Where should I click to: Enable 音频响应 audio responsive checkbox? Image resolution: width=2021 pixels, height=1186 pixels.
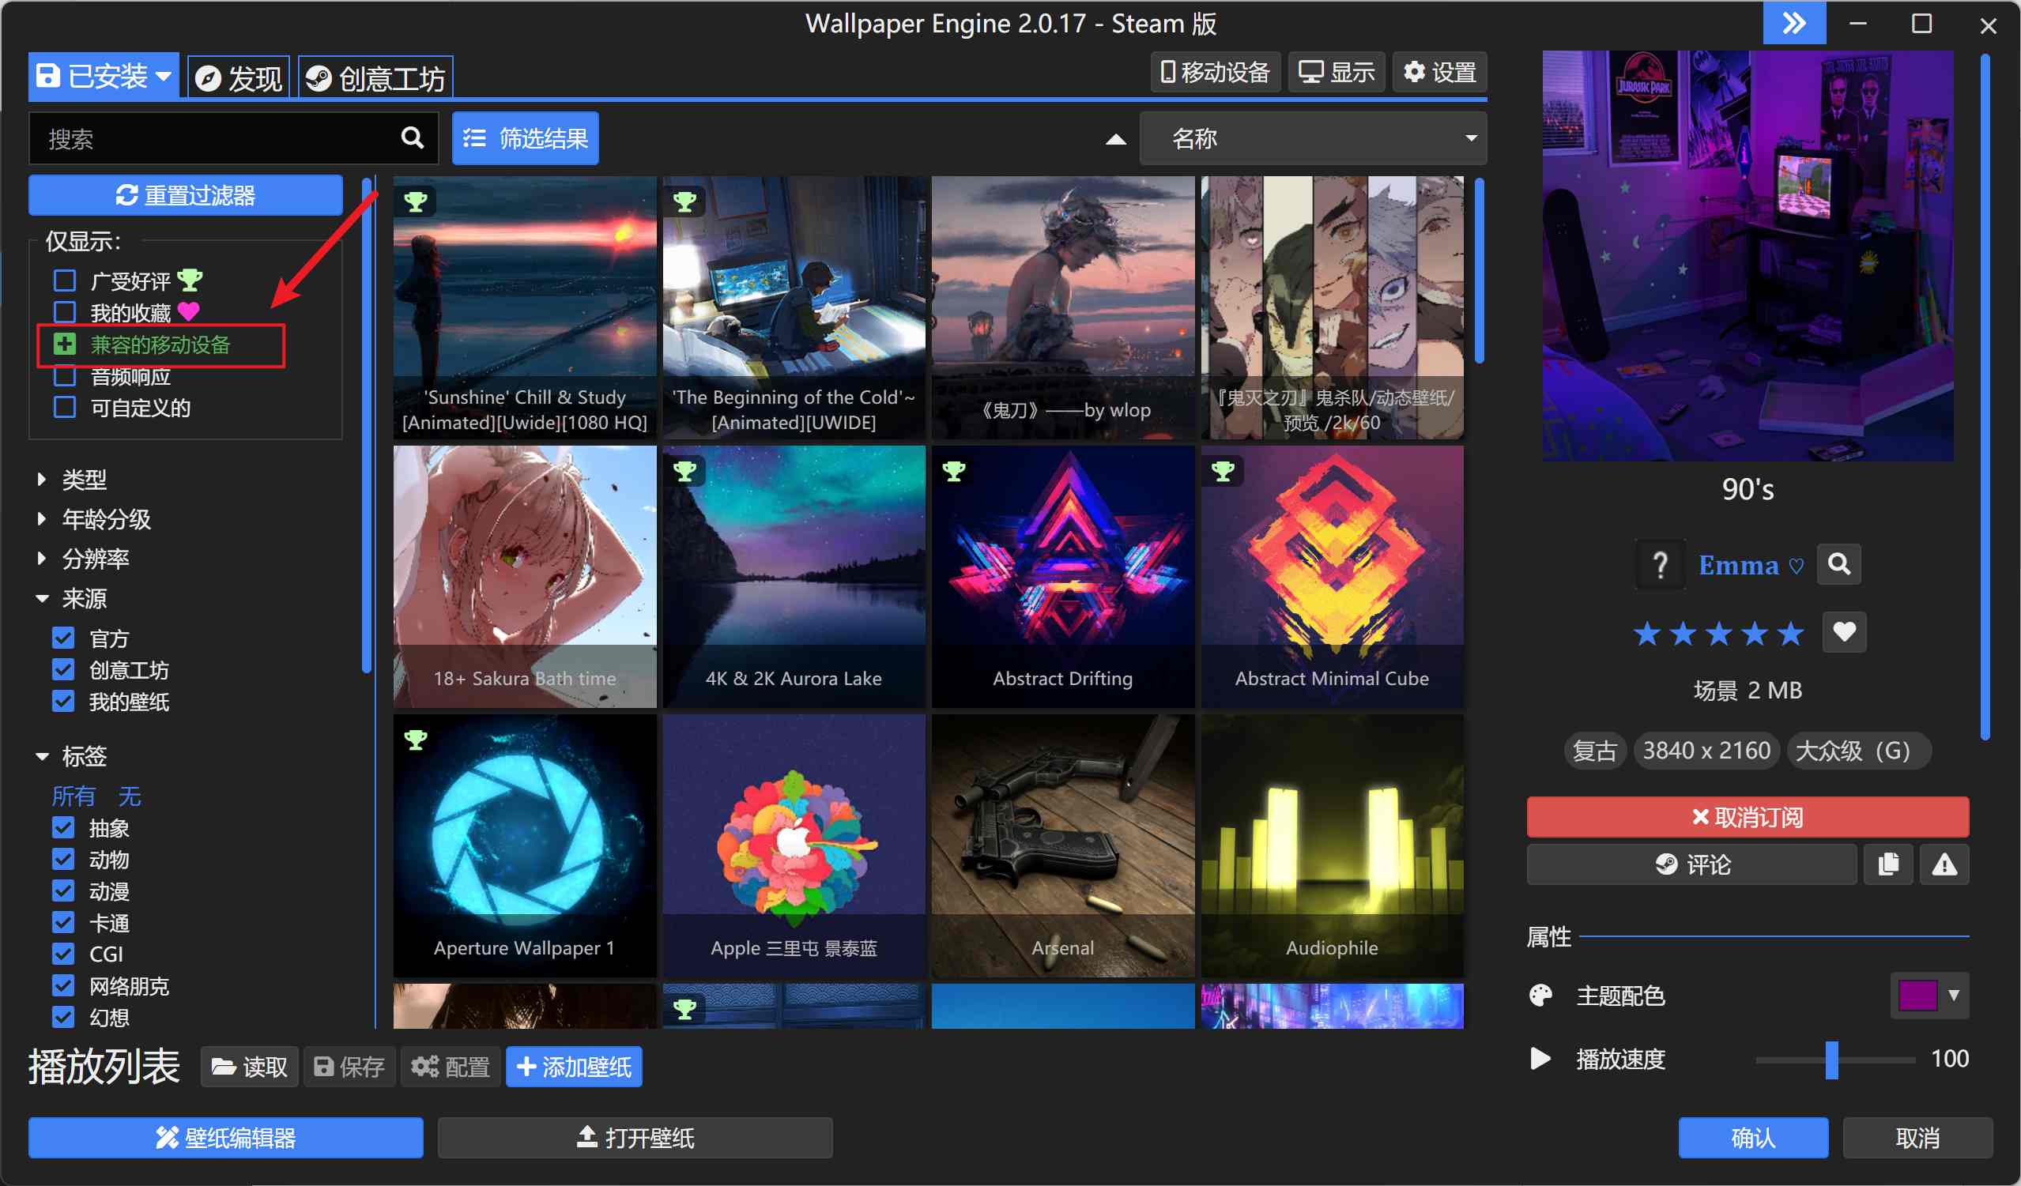[65, 375]
